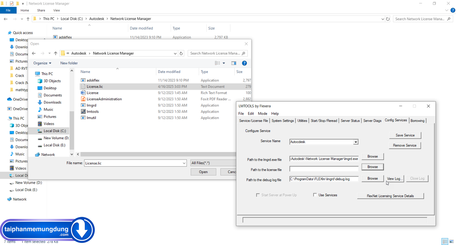Click the refresh icon in Explorer address bar
Viewport: 456px width, 245px height.
point(388,19)
